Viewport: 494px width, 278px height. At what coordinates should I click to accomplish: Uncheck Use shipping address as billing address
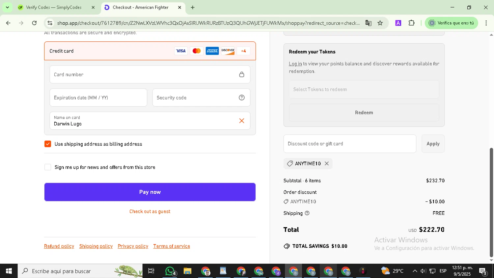click(x=48, y=144)
